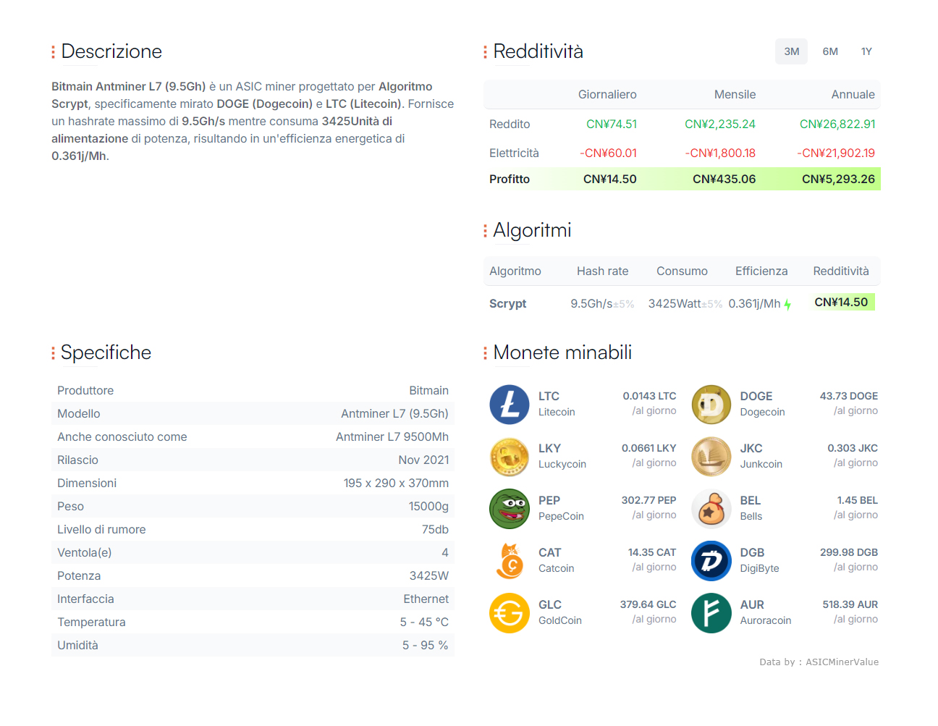
Task: Click the Potenza value 3425W
Action: coord(429,575)
